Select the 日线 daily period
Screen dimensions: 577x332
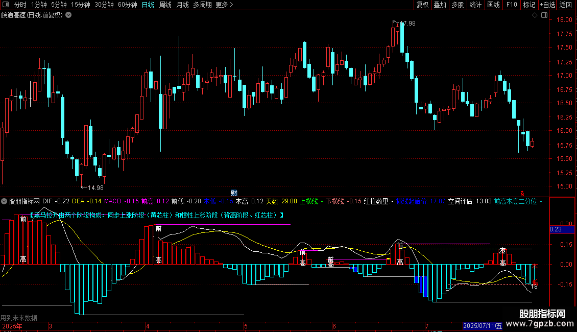(x=148, y=5)
